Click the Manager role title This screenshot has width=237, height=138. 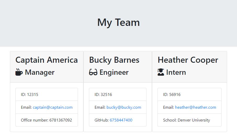click(x=40, y=72)
